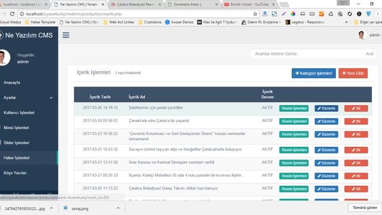Toggle the hamburger sidebar menu icon
The image size is (382, 215).
[66, 35]
